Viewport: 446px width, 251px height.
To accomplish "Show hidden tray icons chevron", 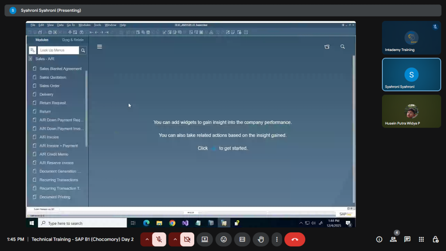I will (x=301, y=223).
